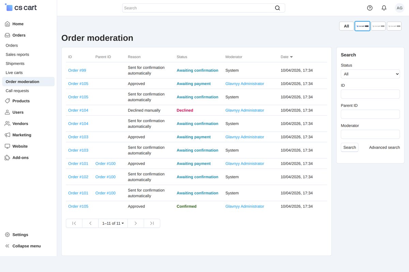This screenshot has height=272, width=409.
Task: Click the Add-ons puzzle icon
Action: [7, 157]
